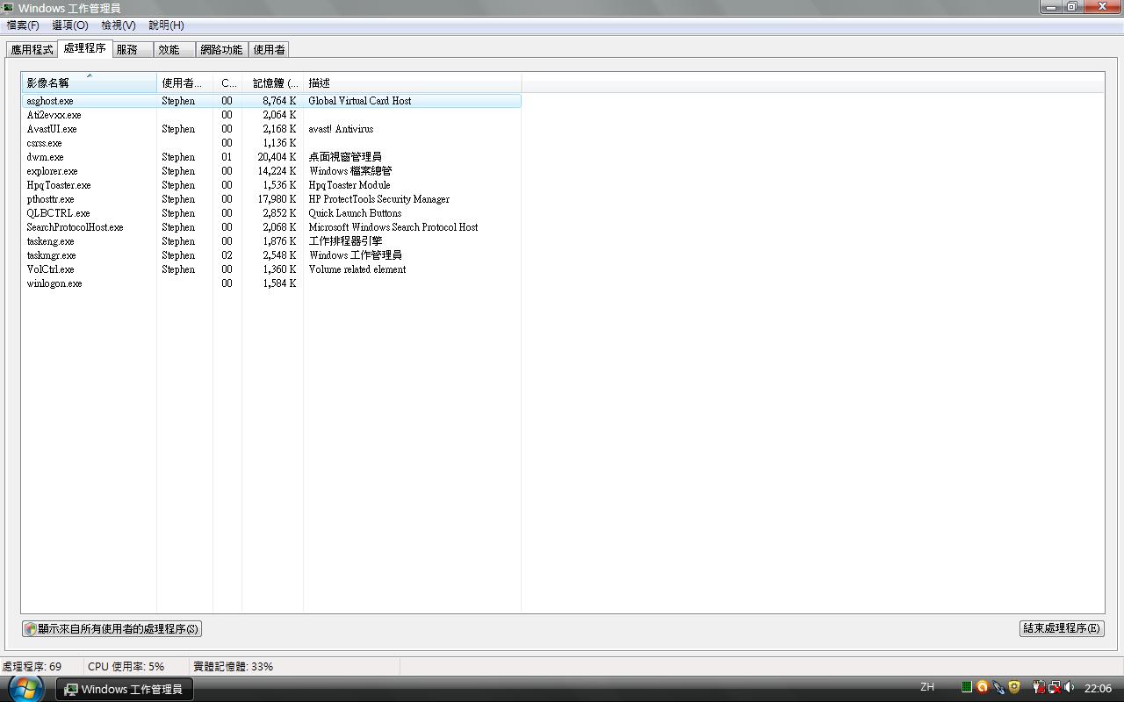Open the 選項(O) menu
Image resolution: width=1124 pixels, height=702 pixels.
click(69, 25)
